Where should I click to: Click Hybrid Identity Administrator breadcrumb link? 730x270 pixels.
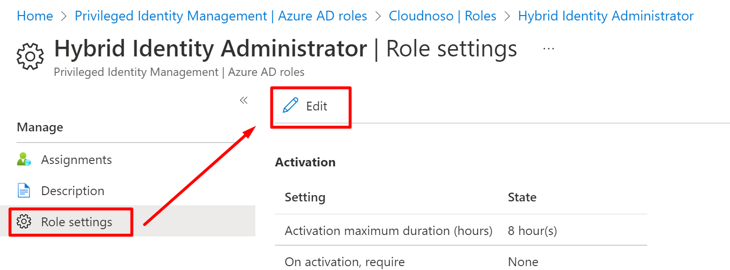(x=606, y=16)
